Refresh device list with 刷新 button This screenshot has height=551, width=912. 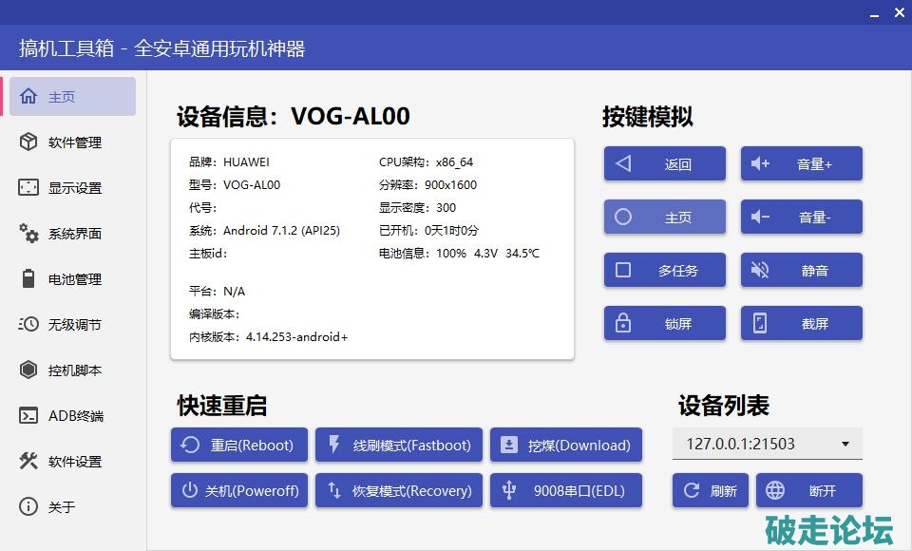tap(711, 491)
